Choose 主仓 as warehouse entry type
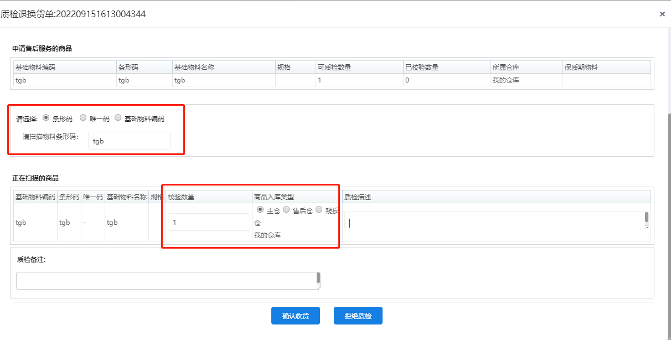Image resolution: width=671 pixels, height=340 pixels. click(x=260, y=210)
